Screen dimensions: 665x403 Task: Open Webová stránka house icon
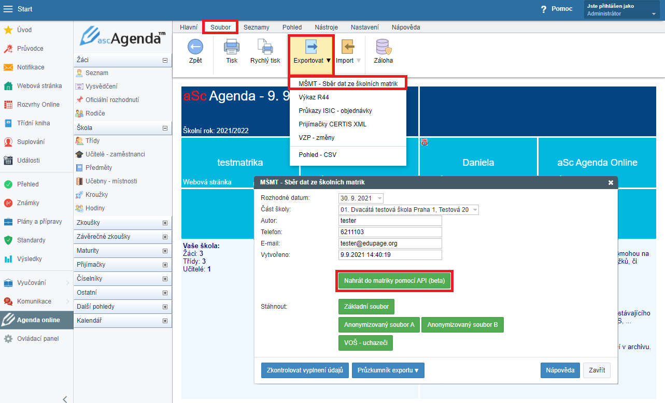[x=8, y=86]
